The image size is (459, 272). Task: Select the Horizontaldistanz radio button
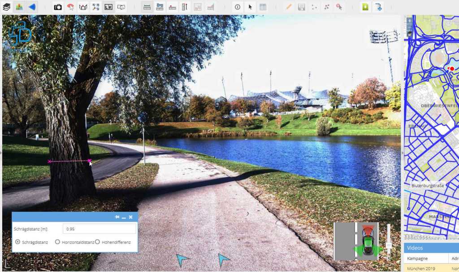click(57, 242)
